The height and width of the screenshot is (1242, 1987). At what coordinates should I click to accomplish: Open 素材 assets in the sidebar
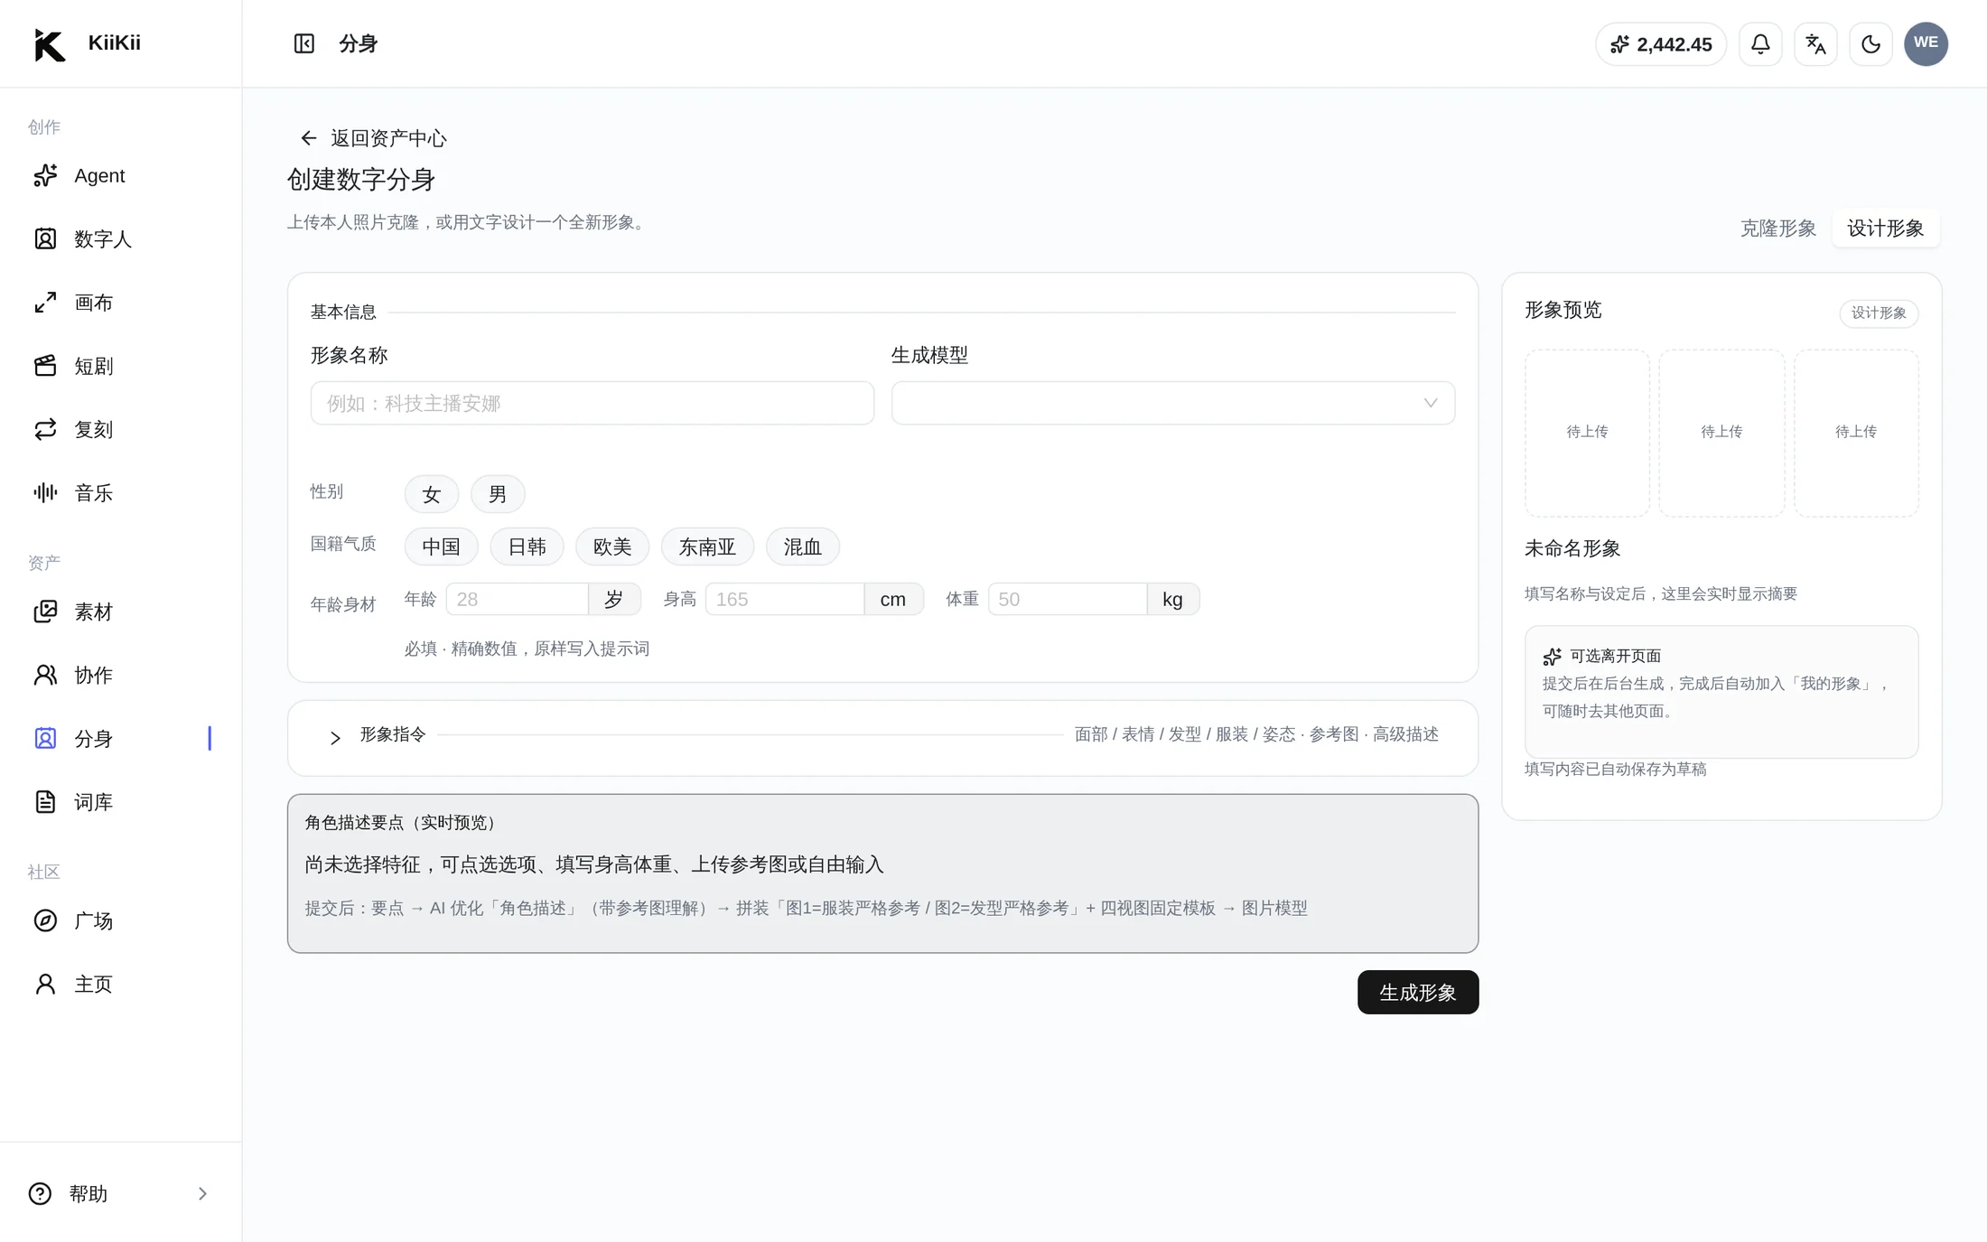tap(121, 612)
